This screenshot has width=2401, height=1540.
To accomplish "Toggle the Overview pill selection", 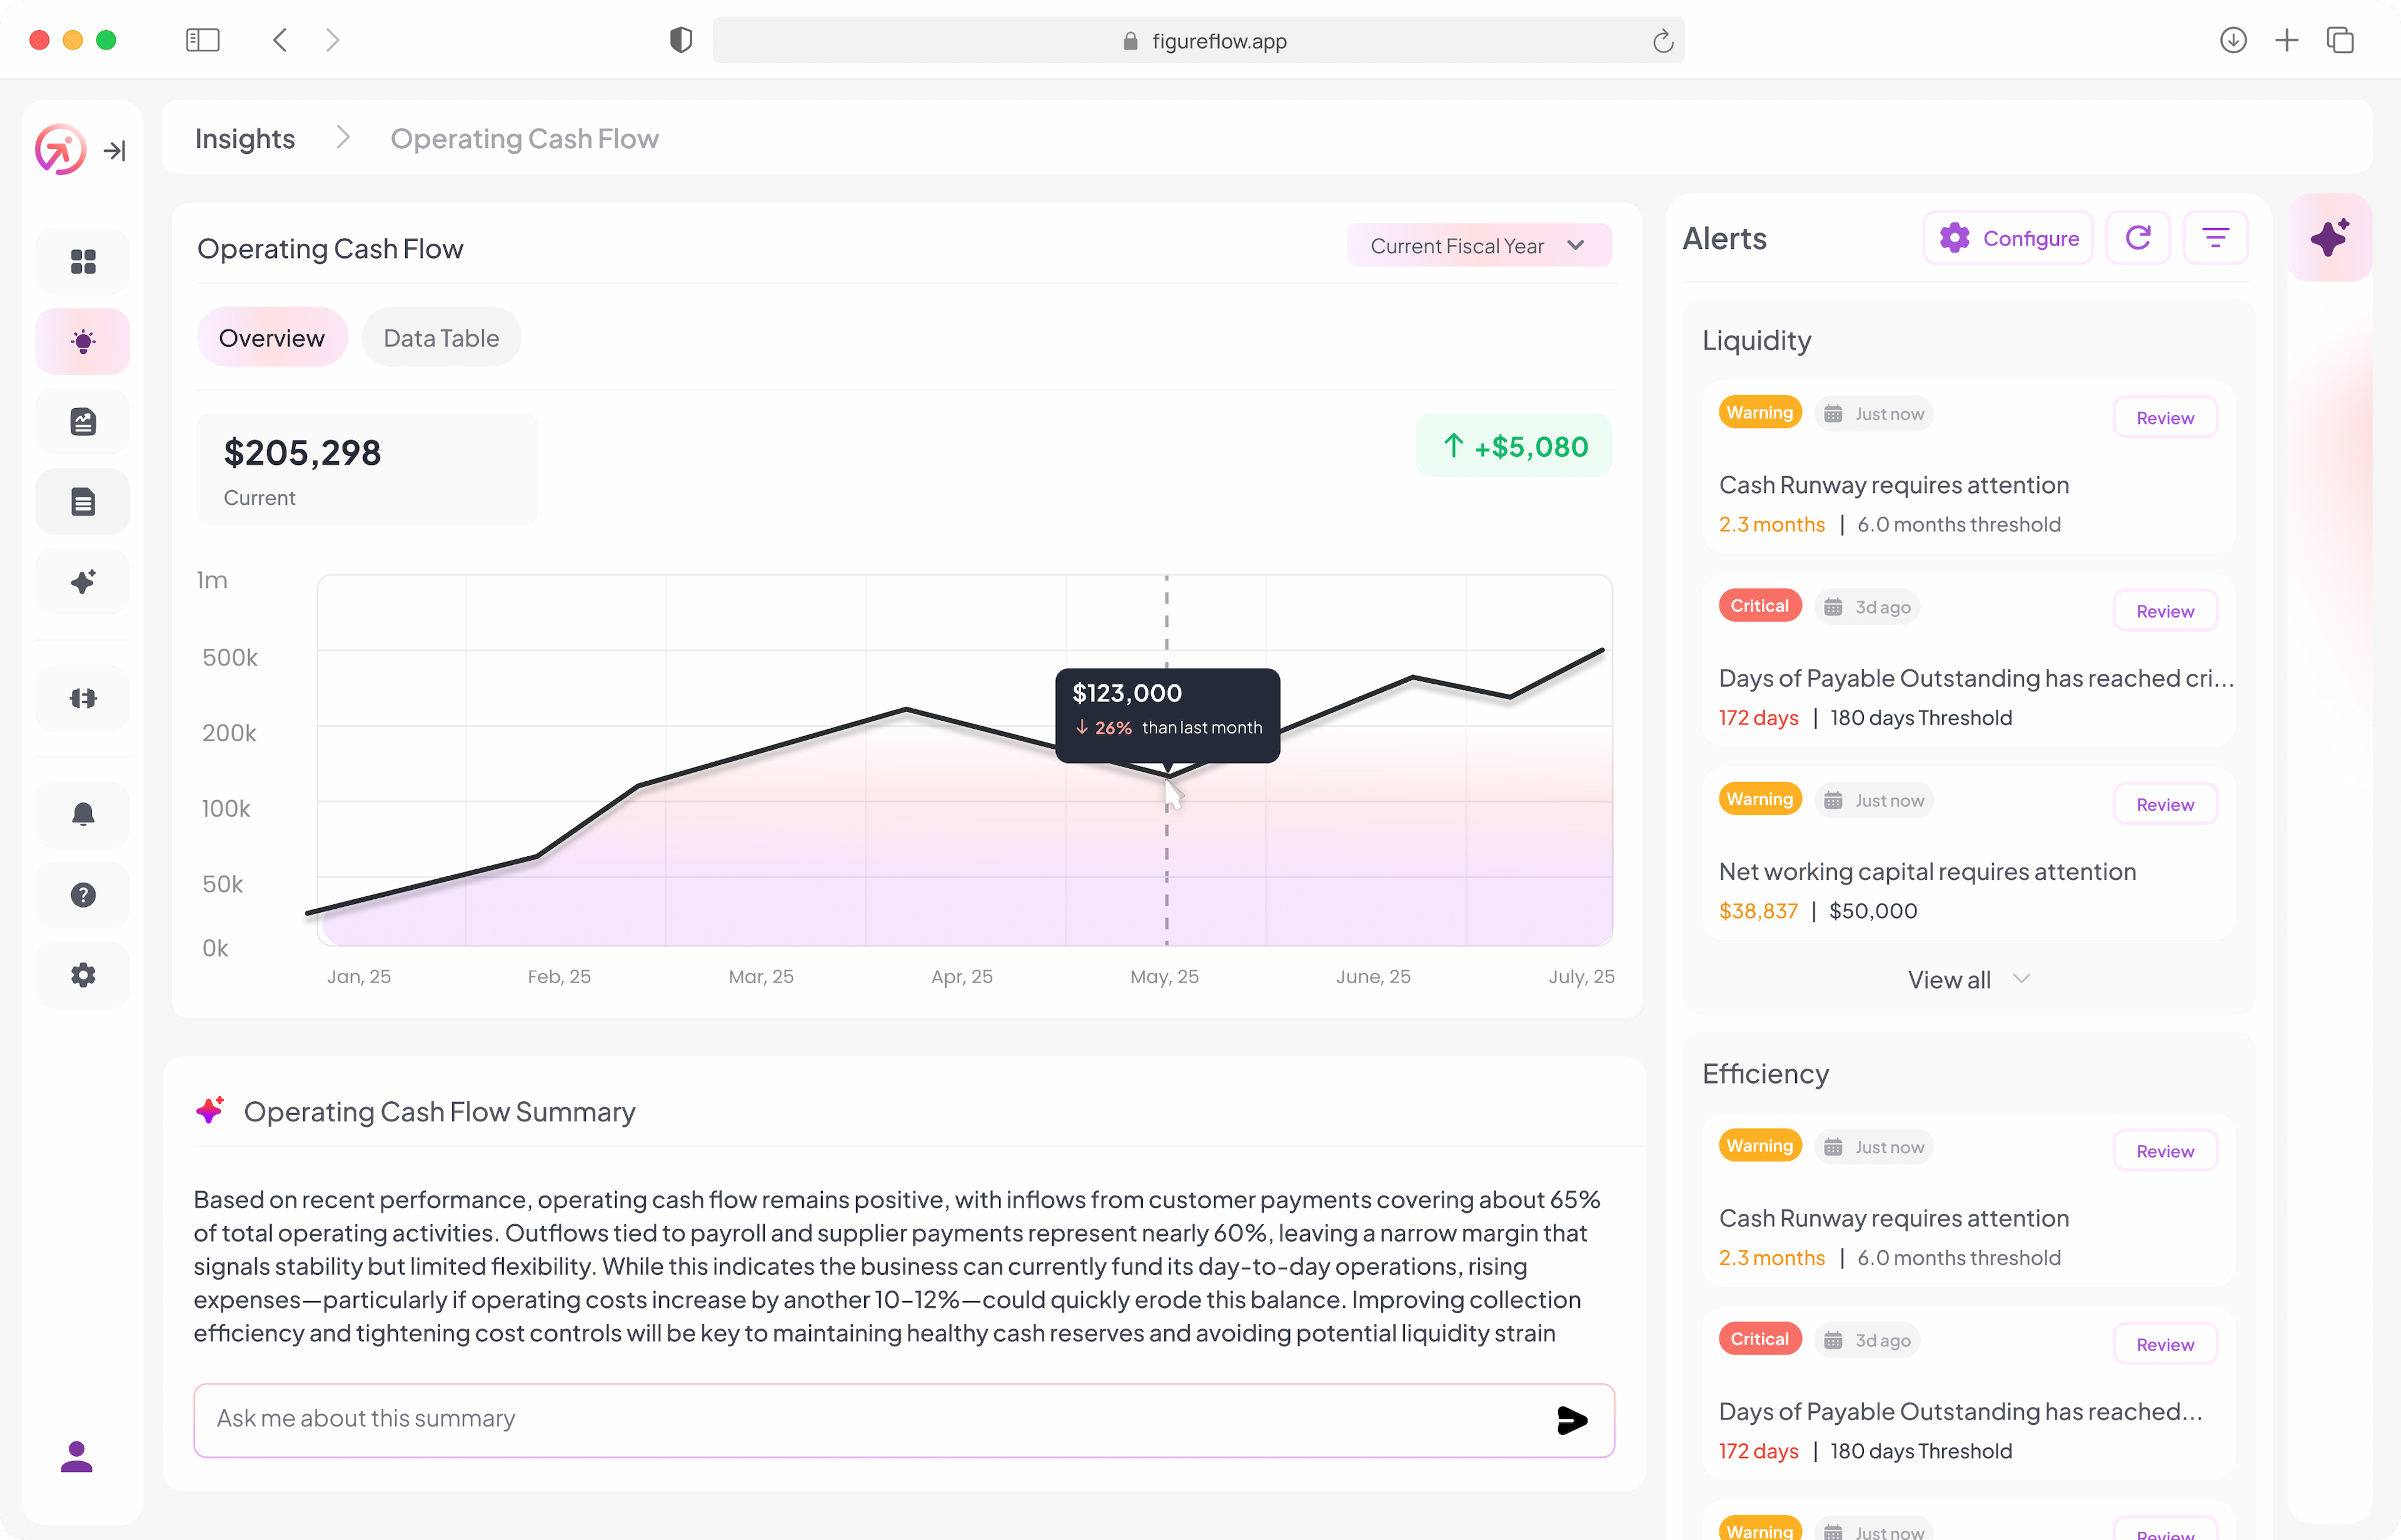I will [272, 337].
